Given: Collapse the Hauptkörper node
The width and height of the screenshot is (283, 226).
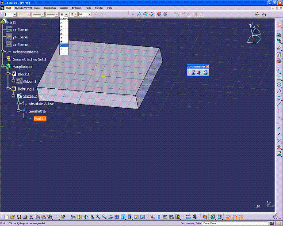Looking at the screenshot, I should coord(3,66).
